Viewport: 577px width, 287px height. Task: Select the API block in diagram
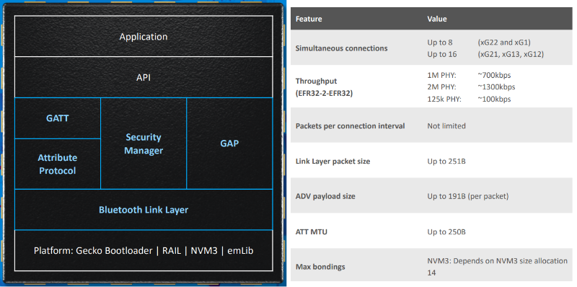pos(144,77)
